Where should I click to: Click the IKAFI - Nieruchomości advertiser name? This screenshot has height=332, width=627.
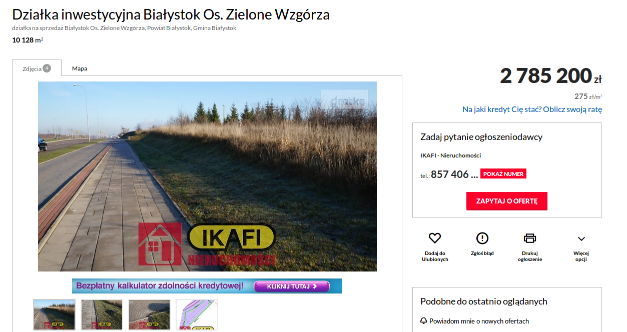[x=450, y=155]
